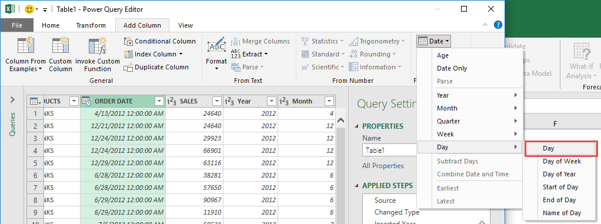Screen dimensions: 601x224
Task: Click the Month column data type icon
Action: 283,102
